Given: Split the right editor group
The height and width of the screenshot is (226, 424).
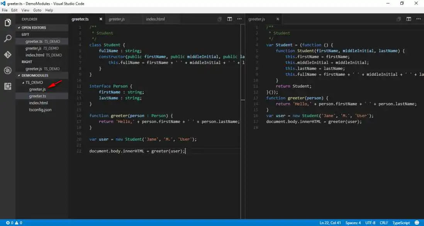Looking at the screenshot, I should tap(409, 19).
